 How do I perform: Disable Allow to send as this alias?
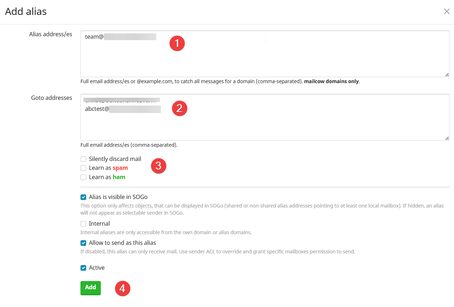pos(83,243)
